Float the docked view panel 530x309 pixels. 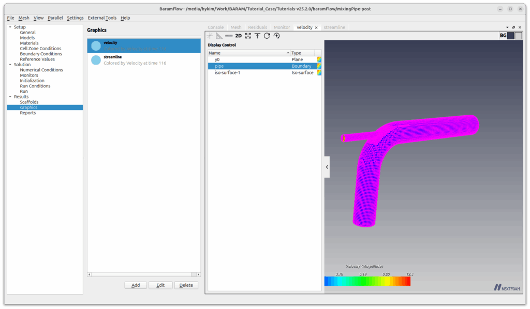(x=513, y=27)
